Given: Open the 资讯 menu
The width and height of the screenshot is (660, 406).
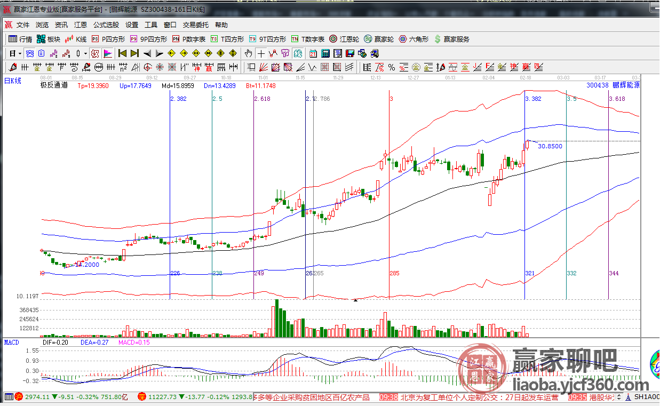Looking at the screenshot, I should click(61, 25).
